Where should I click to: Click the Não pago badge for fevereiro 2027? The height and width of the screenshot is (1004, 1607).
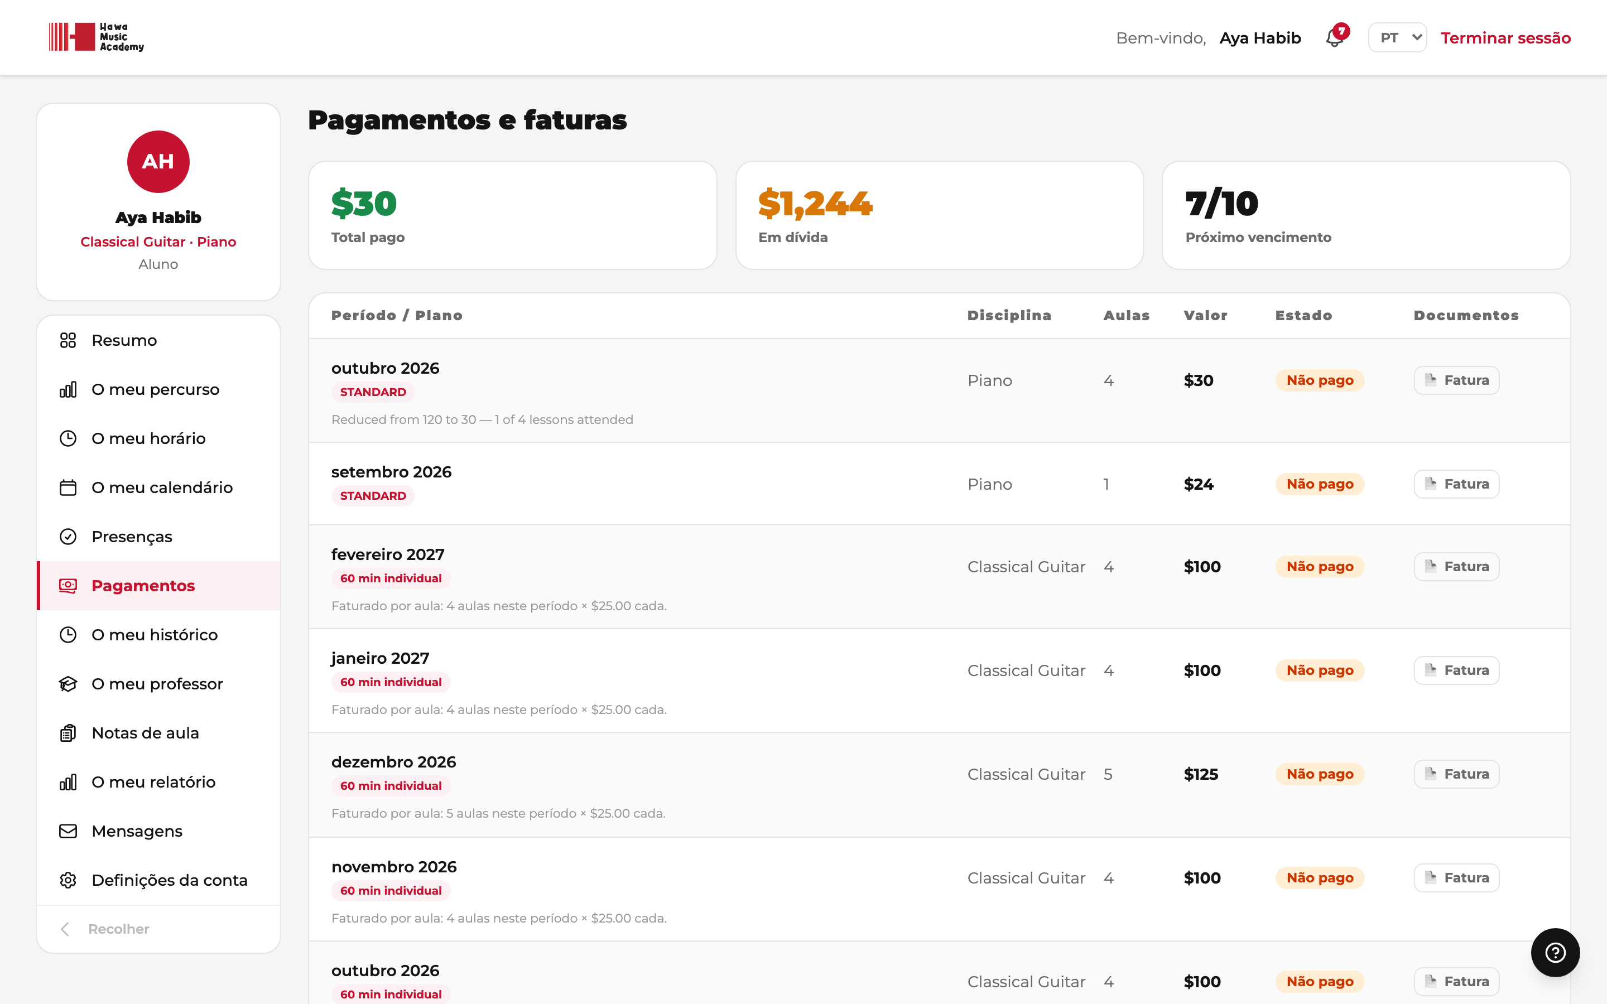(x=1320, y=566)
